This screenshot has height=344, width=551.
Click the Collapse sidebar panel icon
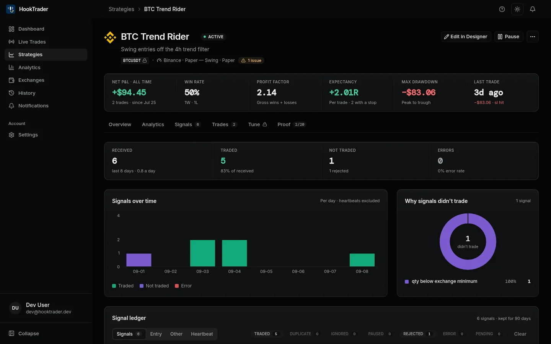coord(11,334)
